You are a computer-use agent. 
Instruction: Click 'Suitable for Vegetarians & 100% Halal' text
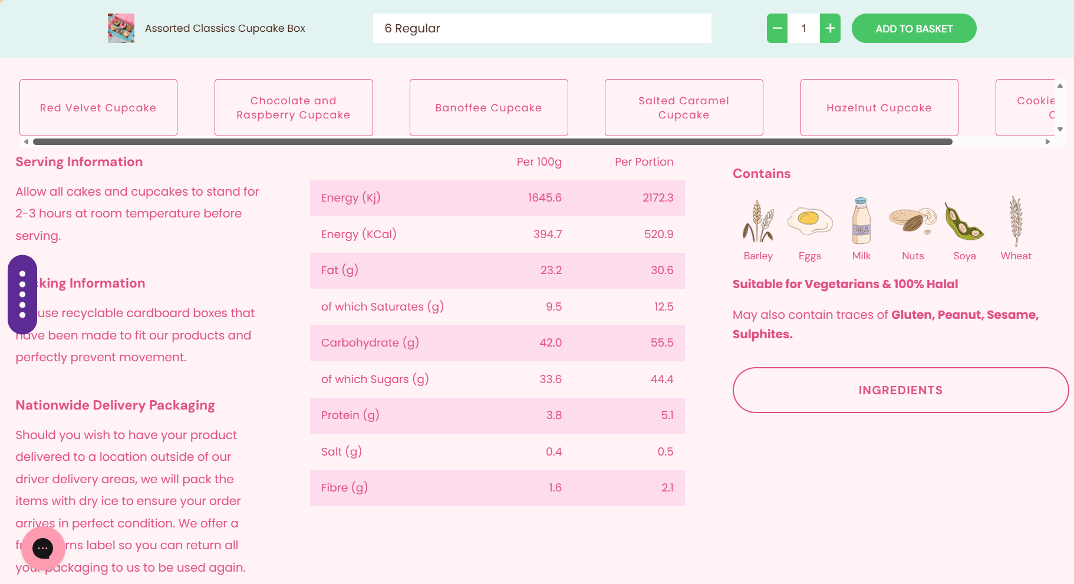845,284
